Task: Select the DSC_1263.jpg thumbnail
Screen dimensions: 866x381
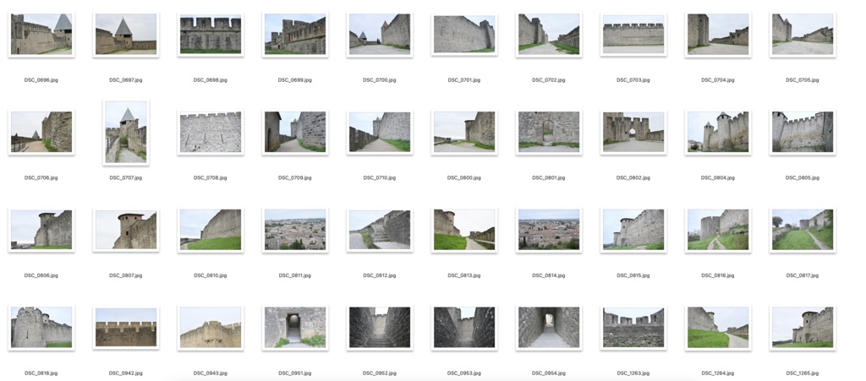Action: (633, 327)
